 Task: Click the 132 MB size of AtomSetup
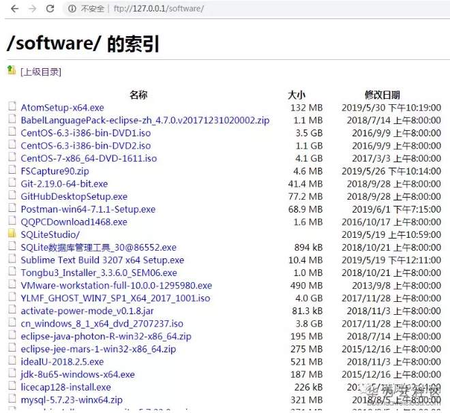tap(307, 108)
